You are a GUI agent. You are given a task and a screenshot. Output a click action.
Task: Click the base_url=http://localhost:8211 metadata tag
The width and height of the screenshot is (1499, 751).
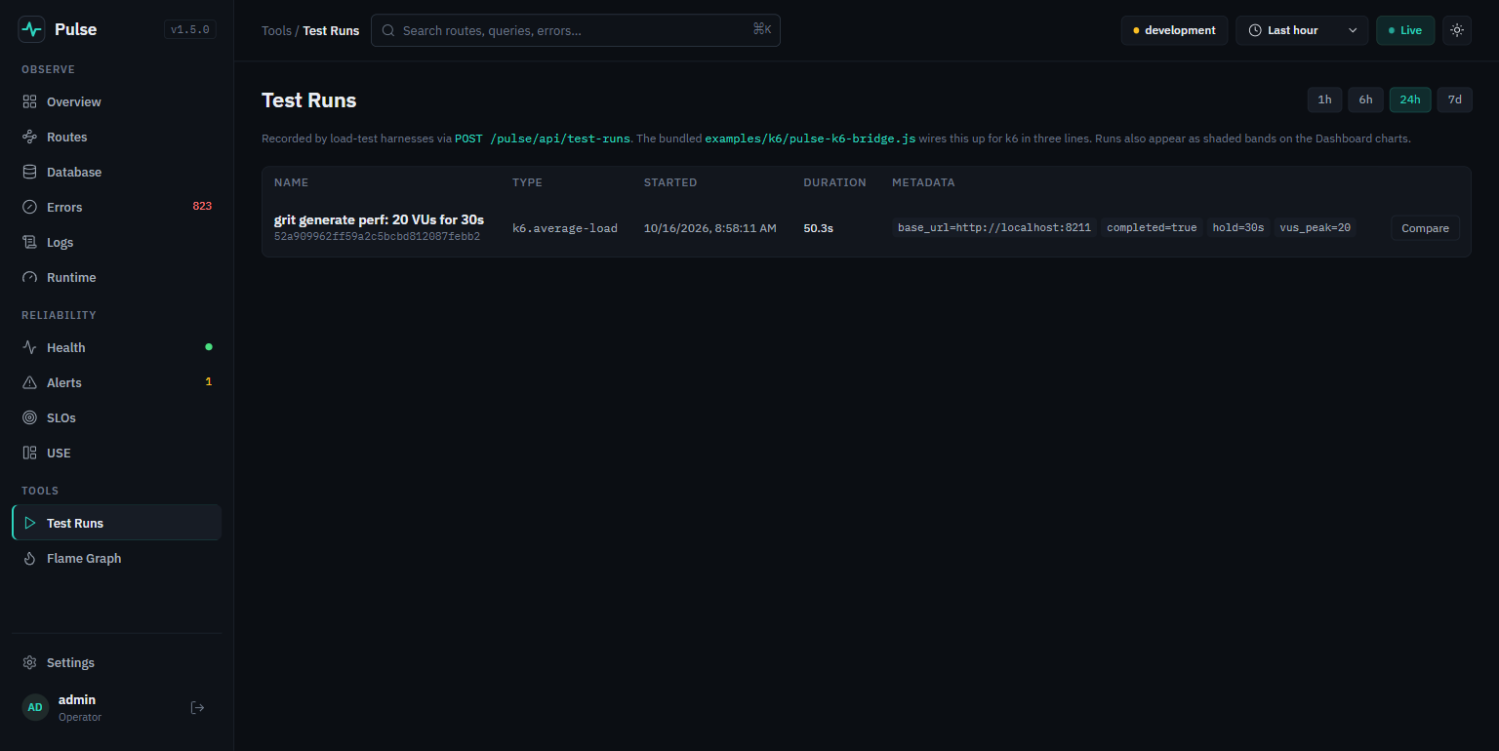click(994, 227)
